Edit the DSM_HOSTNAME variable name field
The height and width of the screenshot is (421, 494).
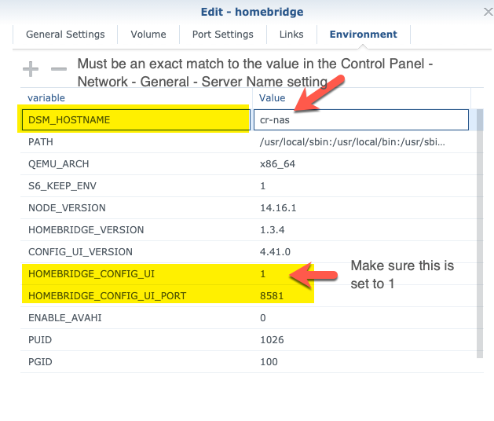pyautogui.click(x=136, y=119)
